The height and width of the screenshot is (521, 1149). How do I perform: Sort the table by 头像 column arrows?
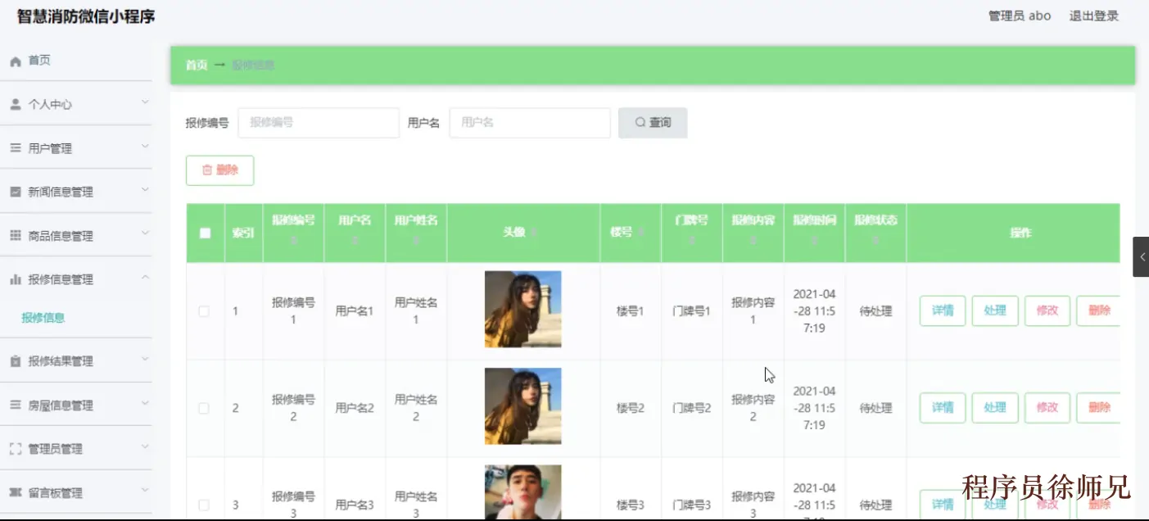(534, 233)
